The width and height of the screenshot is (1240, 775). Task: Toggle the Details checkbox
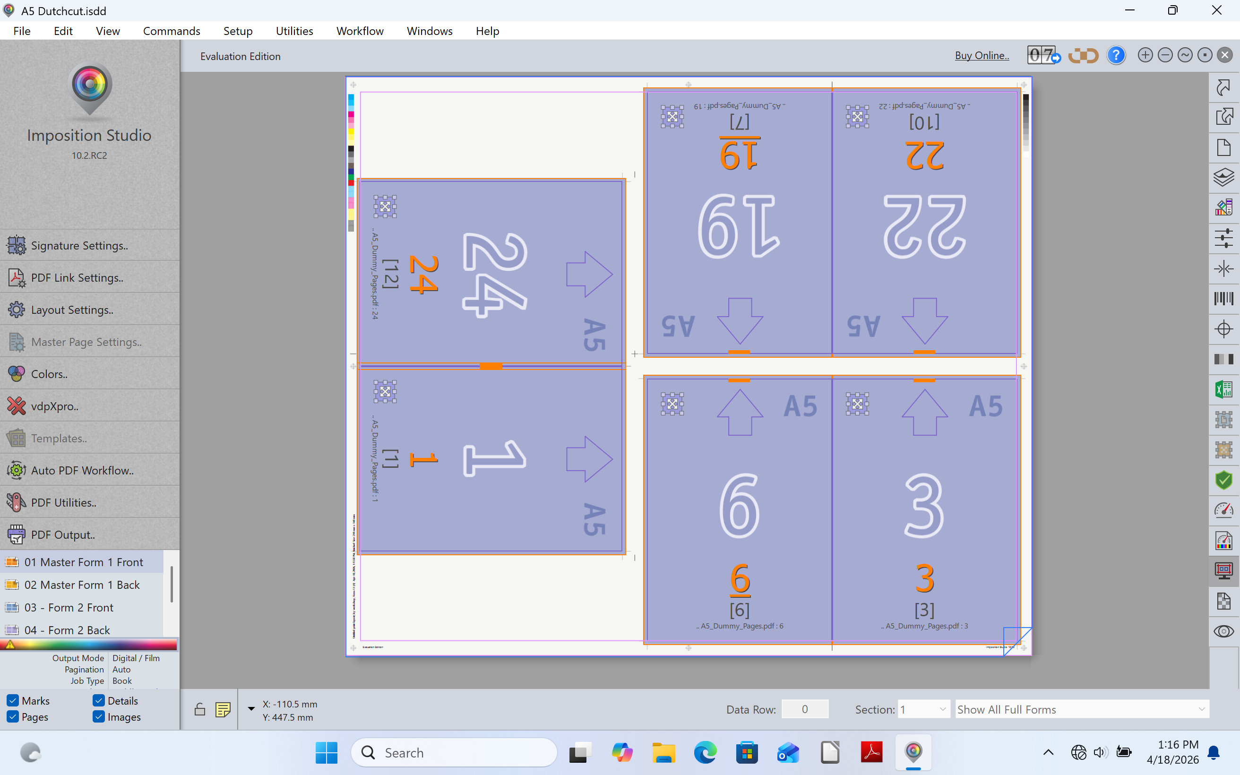coord(99,700)
